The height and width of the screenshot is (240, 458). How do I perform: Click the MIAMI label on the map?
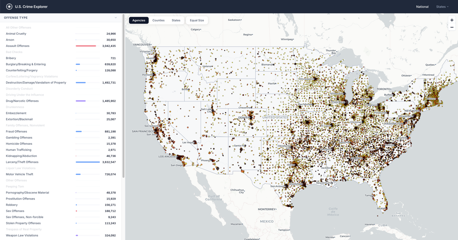(x=382, y=209)
